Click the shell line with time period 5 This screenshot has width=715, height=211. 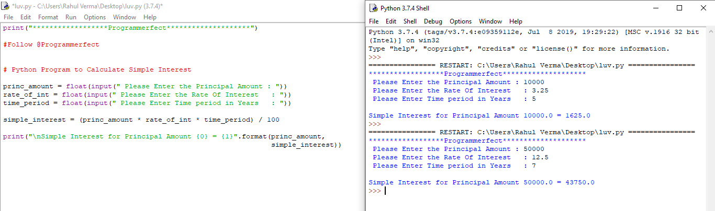click(x=454, y=99)
